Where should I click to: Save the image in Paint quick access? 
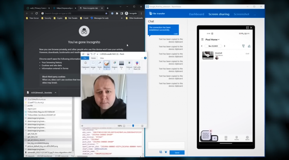[x=88, y=54]
